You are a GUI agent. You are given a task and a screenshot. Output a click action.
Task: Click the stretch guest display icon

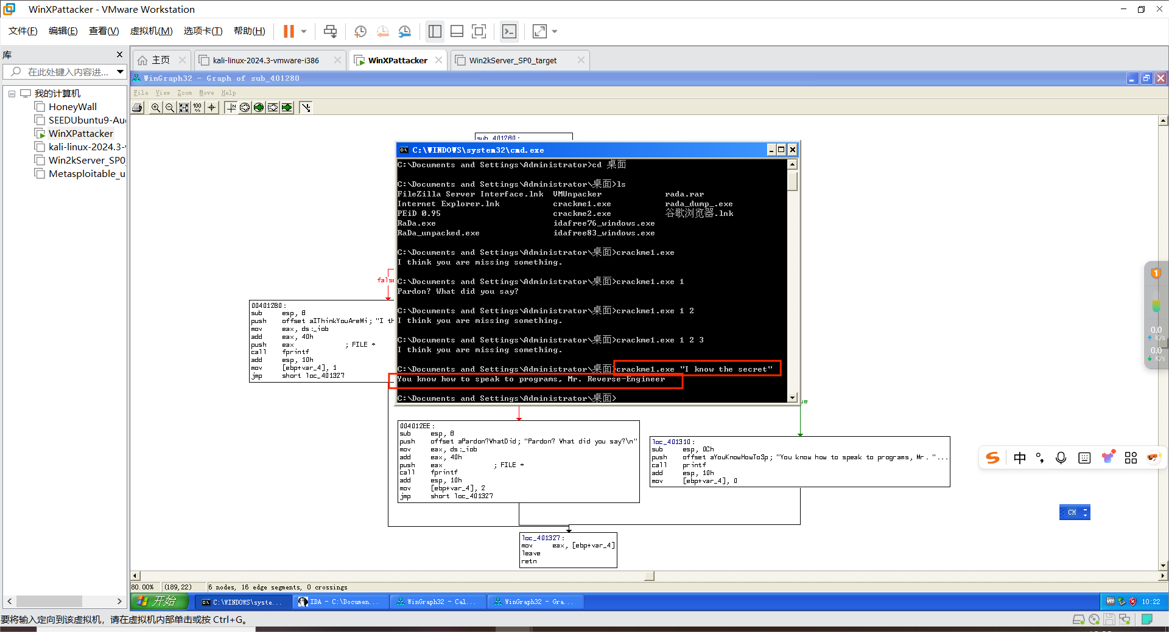(539, 31)
